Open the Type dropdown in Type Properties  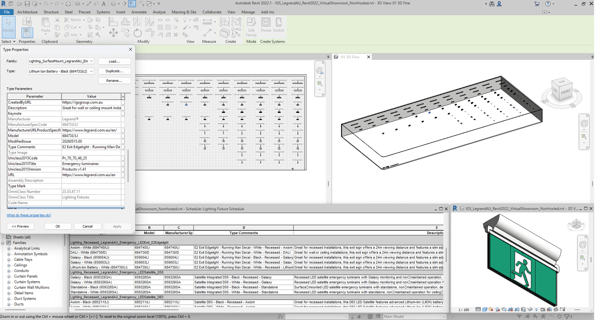[91, 71]
